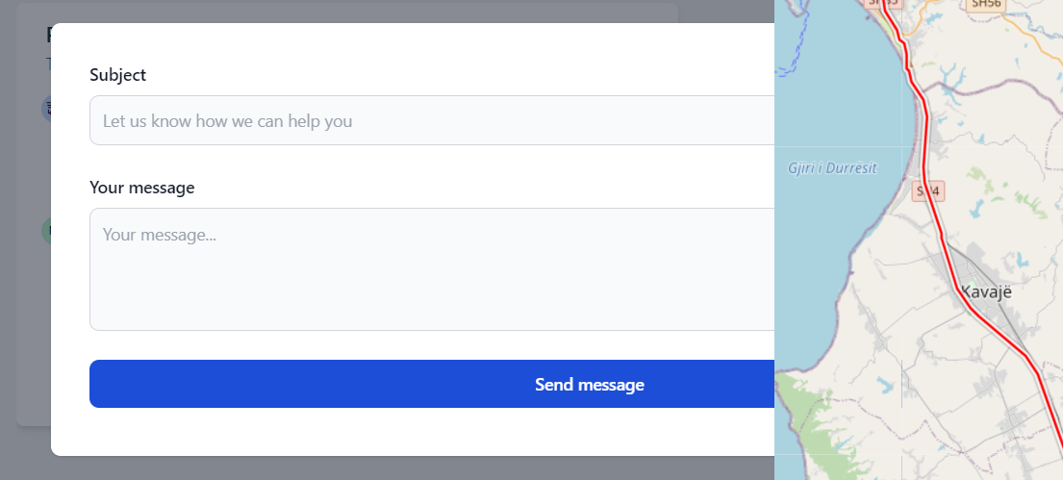Click the Your message label
Viewport: 1063px width, 480px height.
pyautogui.click(x=141, y=188)
